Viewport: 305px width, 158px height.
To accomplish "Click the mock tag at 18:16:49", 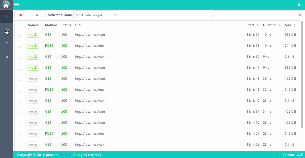I will pyautogui.click(x=33, y=68).
